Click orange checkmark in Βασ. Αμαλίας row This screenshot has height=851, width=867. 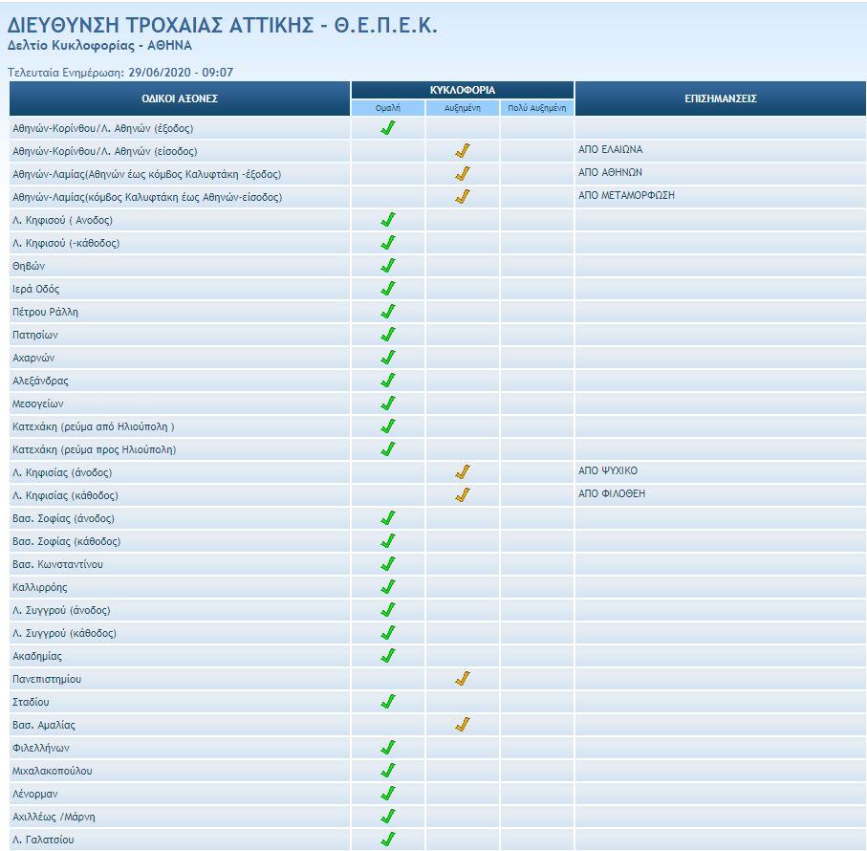(x=463, y=725)
